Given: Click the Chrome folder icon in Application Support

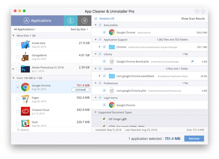Looking at the screenshot, I should coord(112,47).
